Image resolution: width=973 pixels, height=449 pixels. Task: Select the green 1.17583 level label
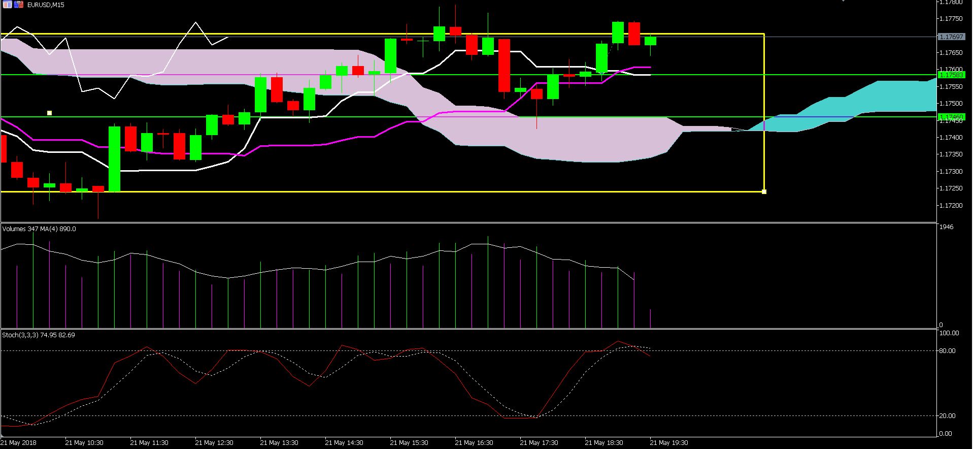click(x=951, y=75)
